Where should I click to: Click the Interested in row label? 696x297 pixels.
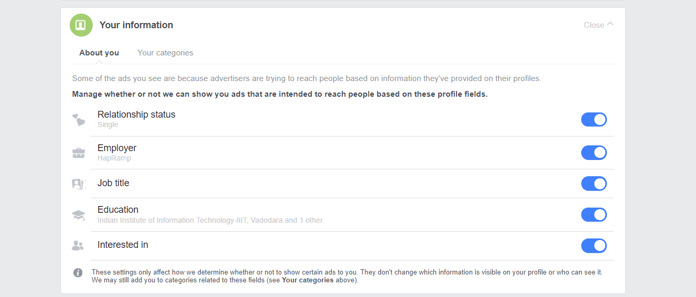click(123, 245)
